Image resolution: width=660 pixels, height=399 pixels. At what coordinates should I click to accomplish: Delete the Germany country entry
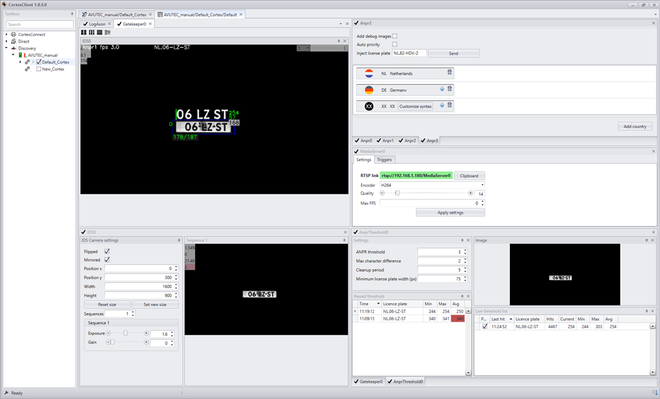[449, 89]
